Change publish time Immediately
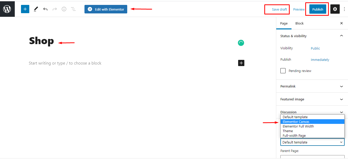This screenshot has width=348, height=160. [x=320, y=60]
